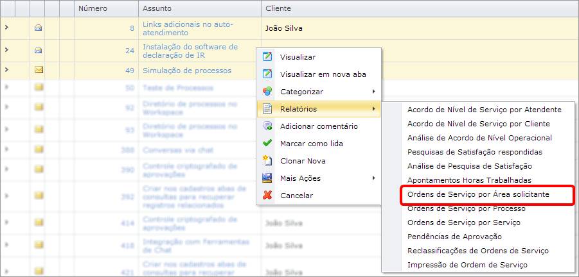Click the closed envelope icon on ticket 49

pos(38,70)
